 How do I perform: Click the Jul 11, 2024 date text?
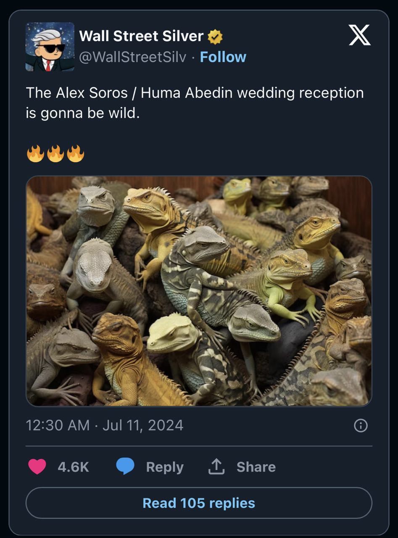143,425
